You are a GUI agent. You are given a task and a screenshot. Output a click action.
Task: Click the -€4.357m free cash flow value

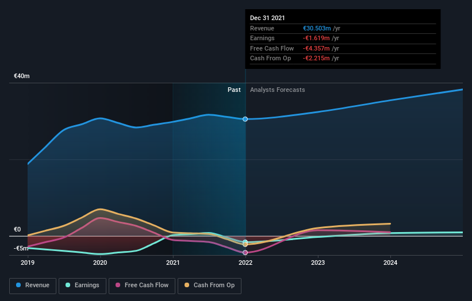coord(316,48)
